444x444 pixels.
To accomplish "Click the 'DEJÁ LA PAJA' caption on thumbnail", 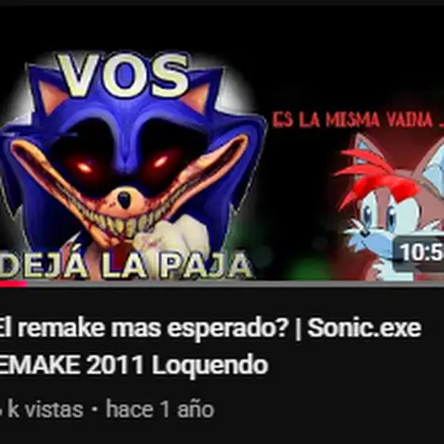I will pyautogui.click(x=126, y=266).
